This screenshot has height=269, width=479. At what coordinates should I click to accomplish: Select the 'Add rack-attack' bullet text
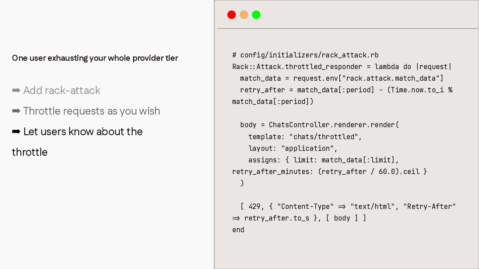(x=62, y=90)
